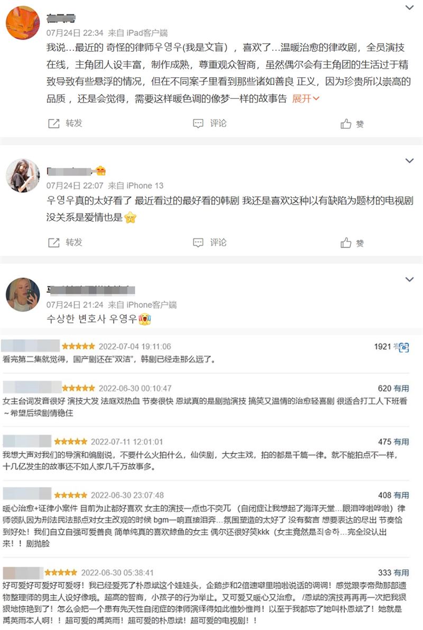423x630 pixels.
Task: Click 转发 text on second post
Action: tap(74, 242)
